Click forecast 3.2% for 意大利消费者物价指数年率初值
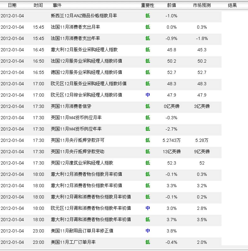Screen dimensions: 248x251 [x=202, y=186]
